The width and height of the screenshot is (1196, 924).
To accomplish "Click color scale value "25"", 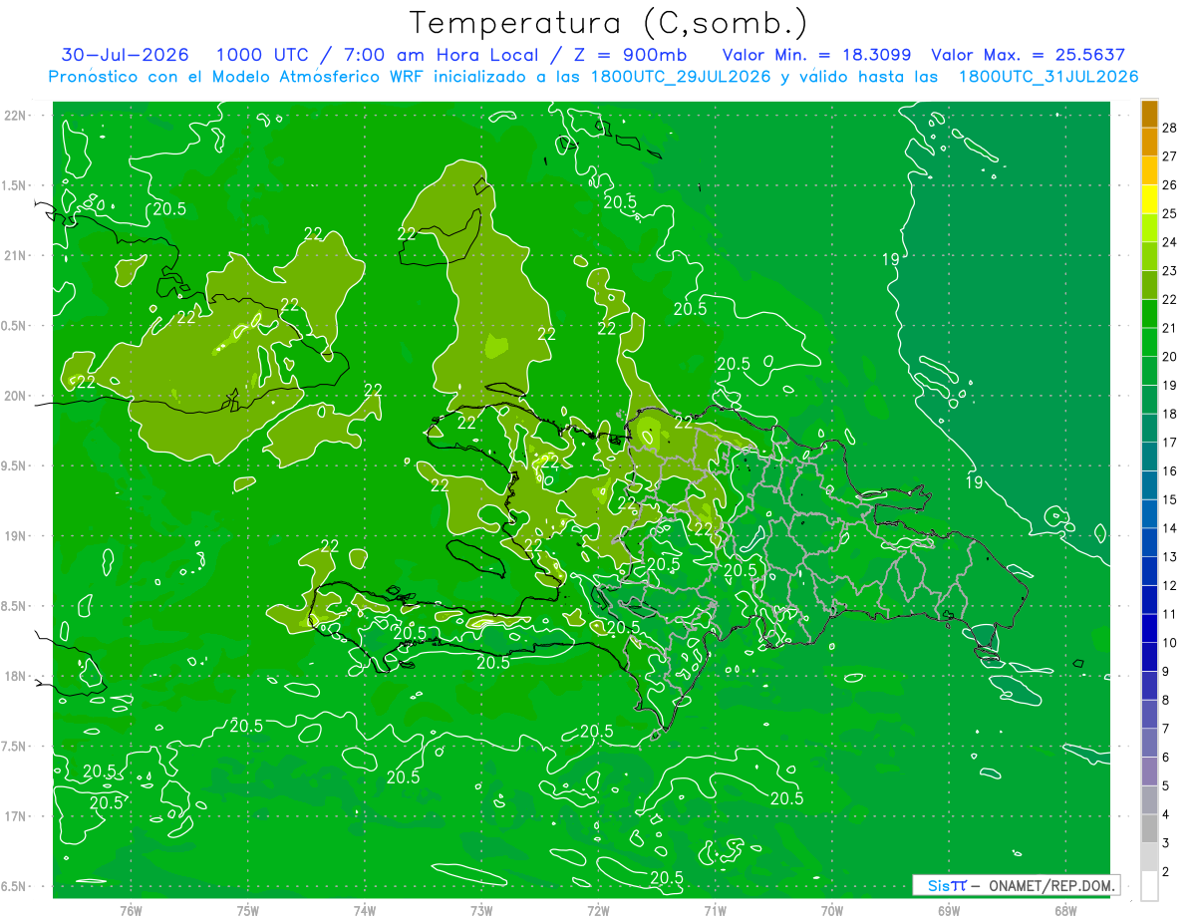I will (1170, 213).
